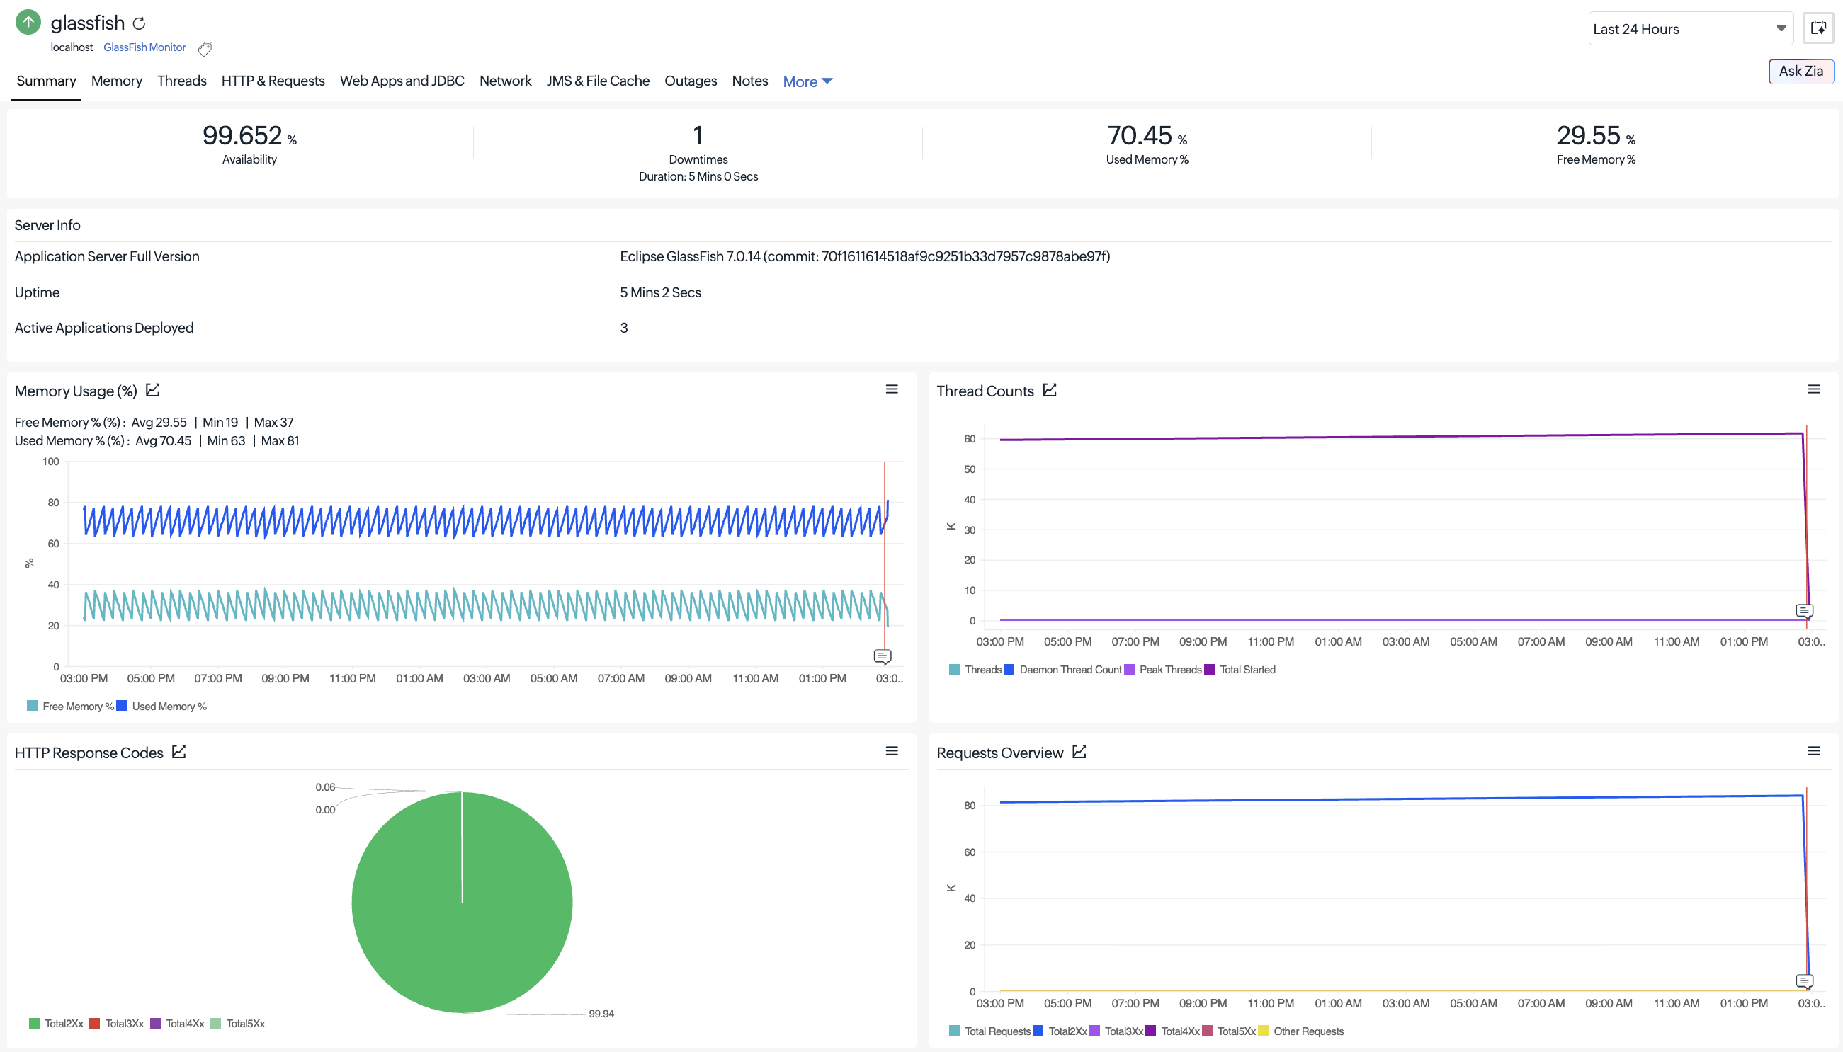The width and height of the screenshot is (1843, 1052).
Task: Click the tag icon next to GlassFish Monitor
Action: (x=205, y=48)
